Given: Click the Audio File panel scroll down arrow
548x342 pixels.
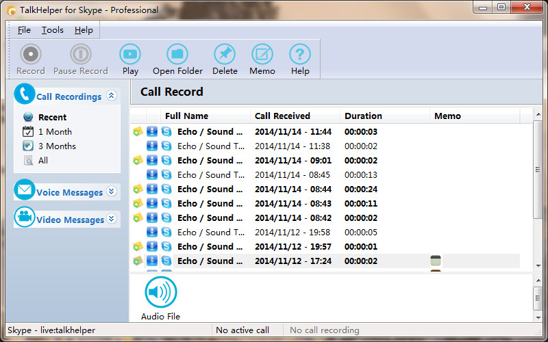Looking at the screenshot, I should (538, 317).
